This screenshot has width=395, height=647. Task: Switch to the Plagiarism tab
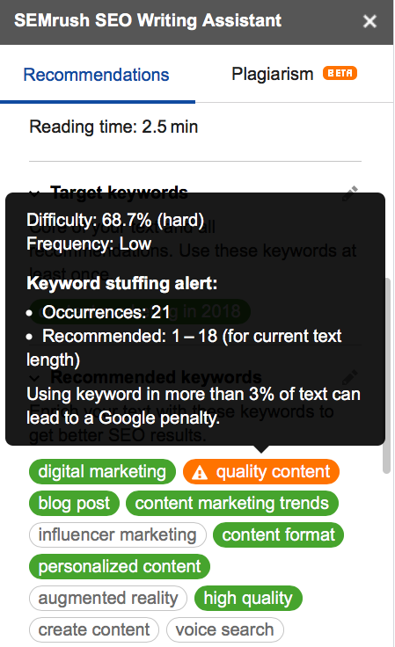pyautogui.click(x=273, y=74)
